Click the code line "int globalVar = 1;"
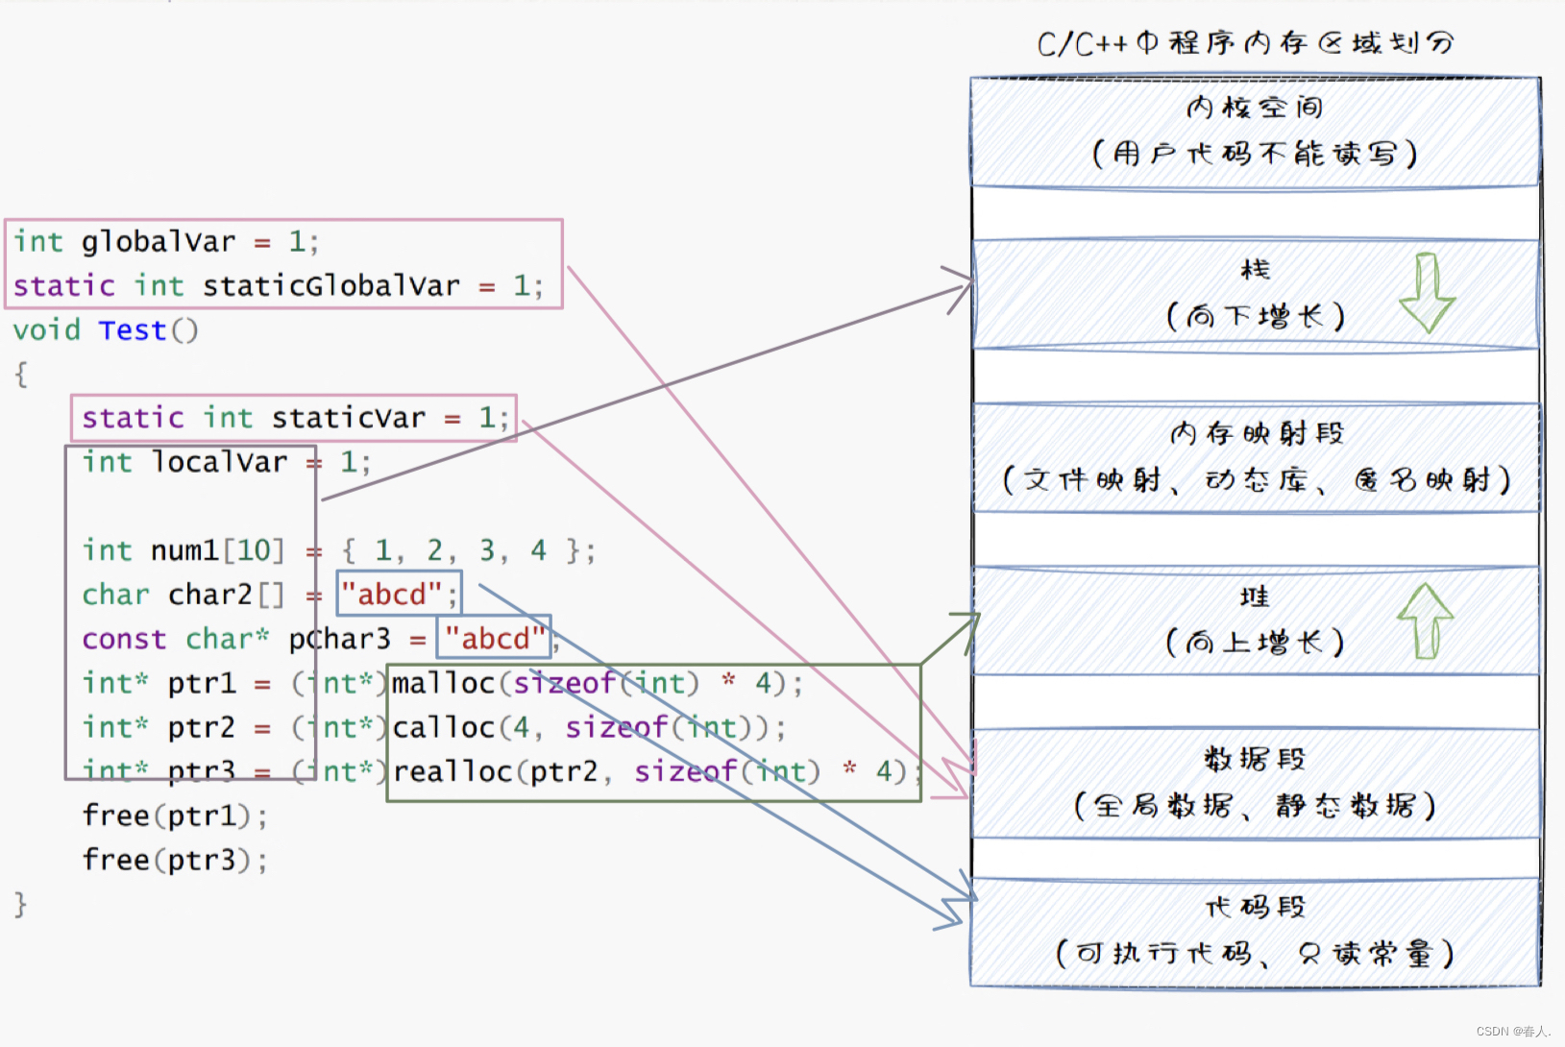Viewport: 1565px width, 1047px height. tap(166, 241)
